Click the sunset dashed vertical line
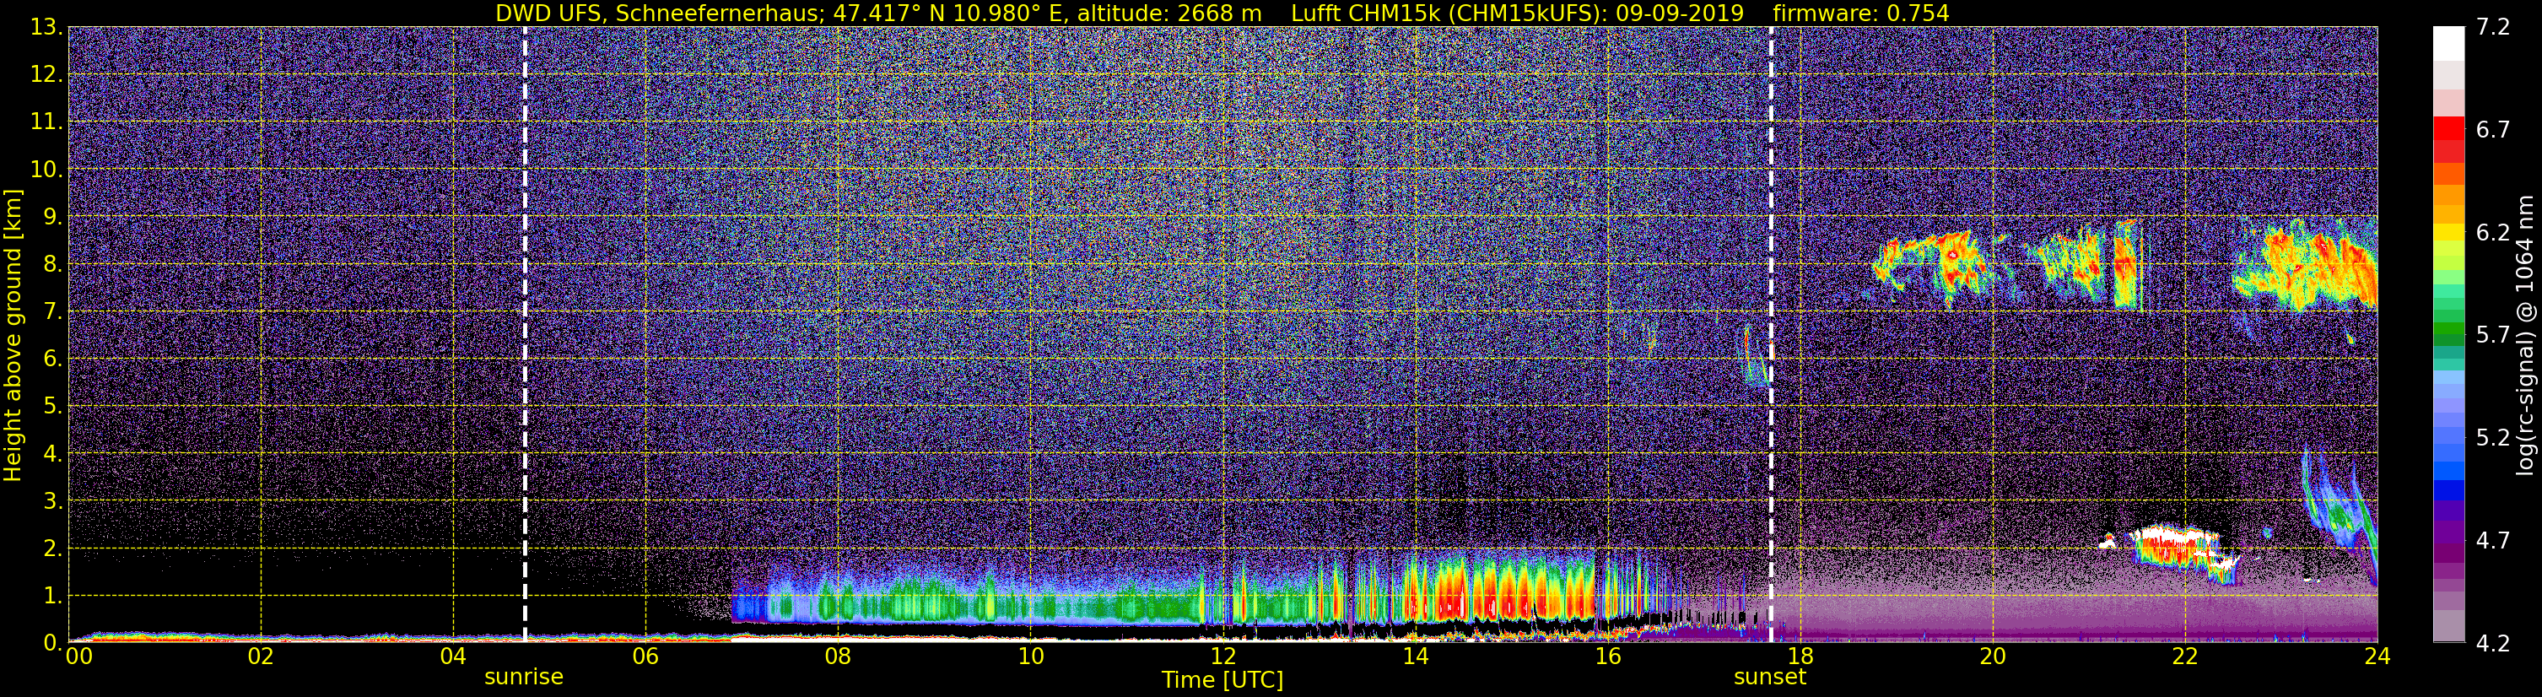The width and height of the screenshot is (2542, 697). (x=1772, y=335)
